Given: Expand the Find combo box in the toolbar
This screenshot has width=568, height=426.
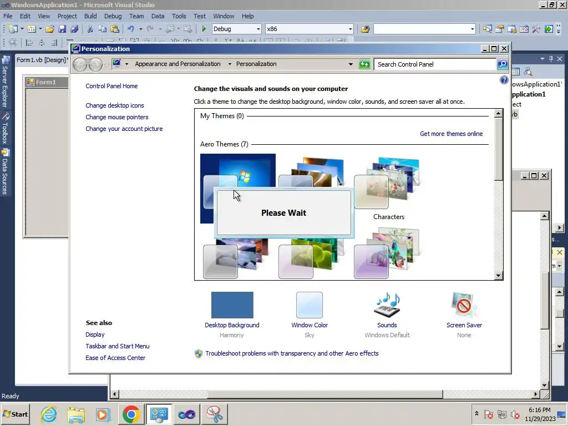Looking at the screenshot, I should 473,29.
